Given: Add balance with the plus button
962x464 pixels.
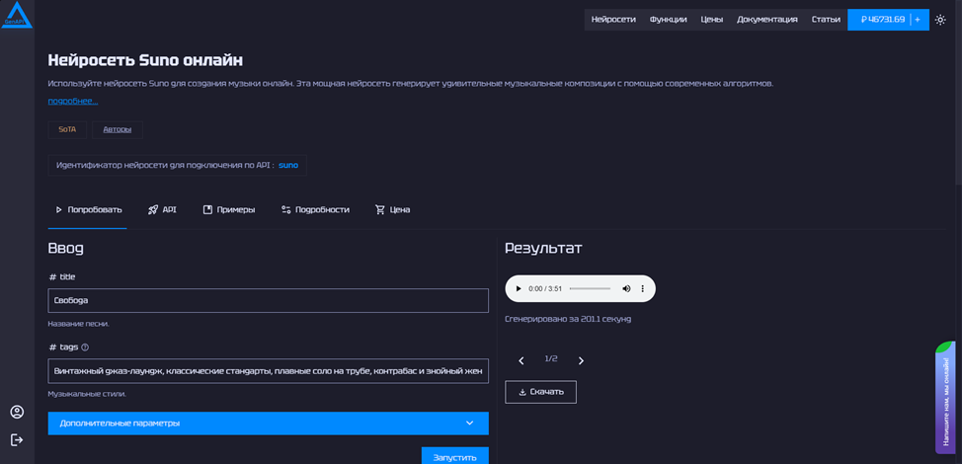Looking at the screenshot, I should click(918, 20).
